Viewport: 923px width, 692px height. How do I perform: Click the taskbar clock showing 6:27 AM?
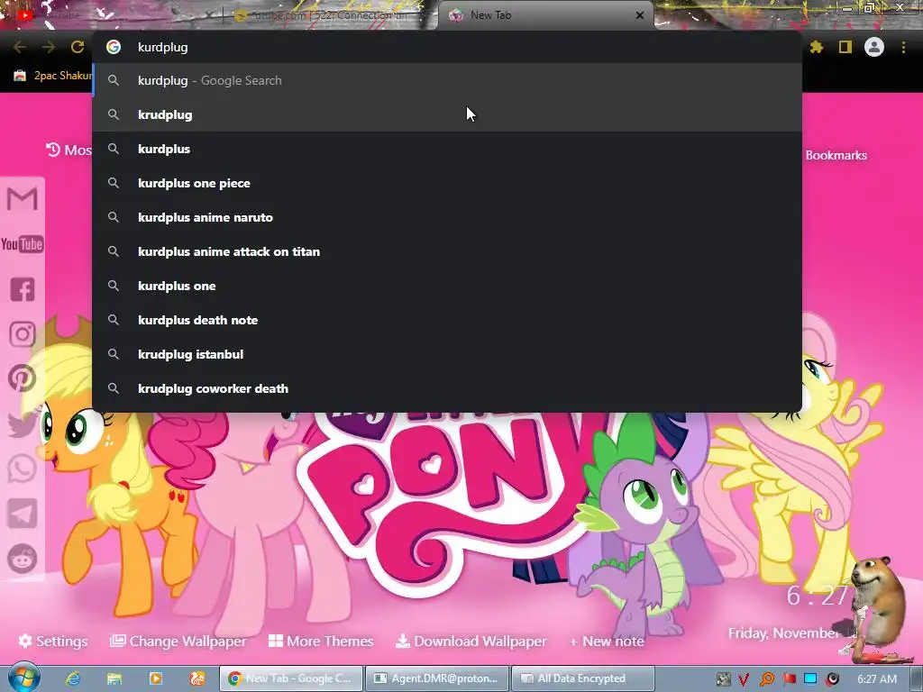point(877,679)
